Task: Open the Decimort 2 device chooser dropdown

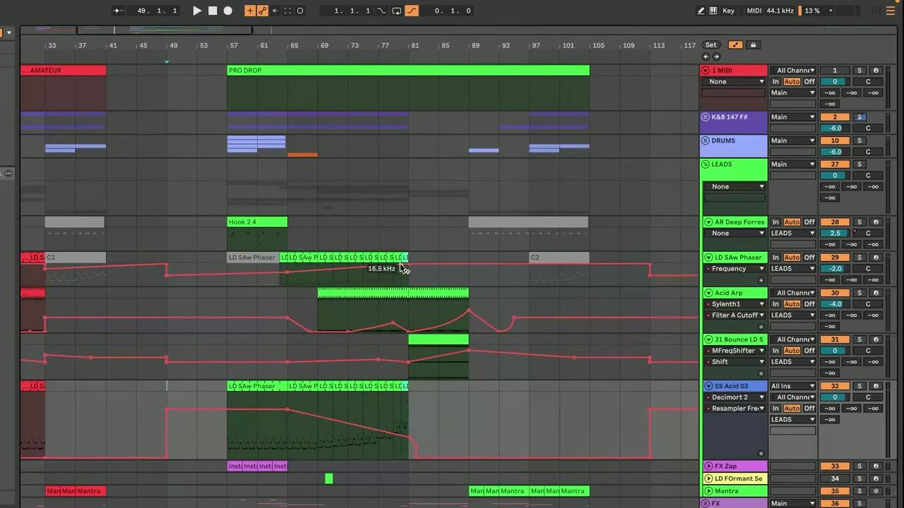Action: 734,397
